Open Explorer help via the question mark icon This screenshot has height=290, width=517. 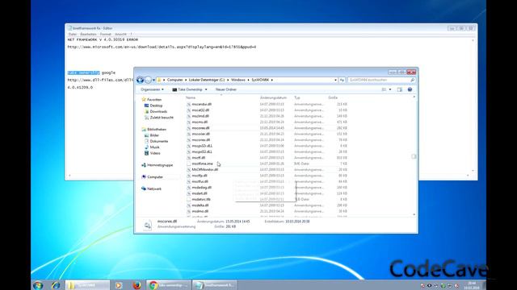pyautogui.click(x=410, y=89)
